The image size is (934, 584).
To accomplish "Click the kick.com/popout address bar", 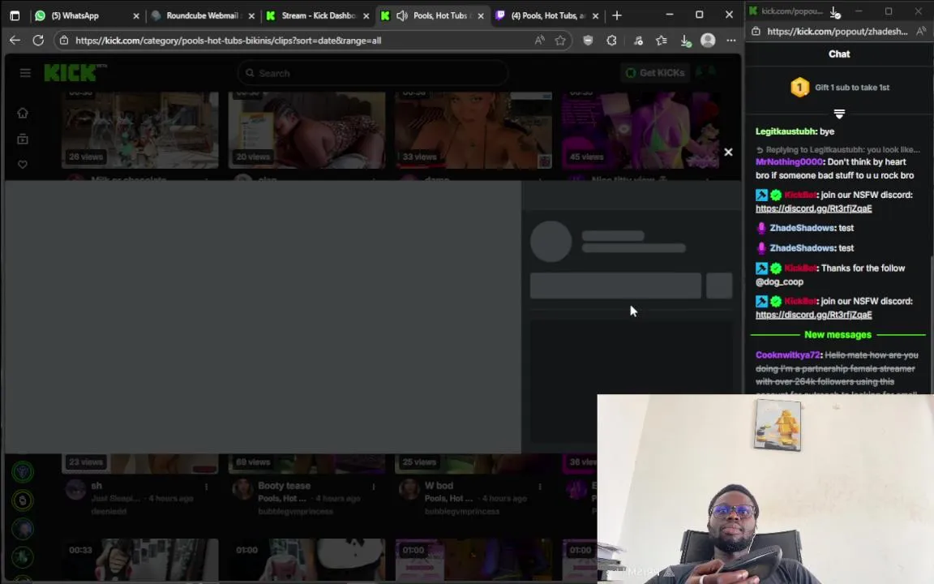I will point(838,32).
